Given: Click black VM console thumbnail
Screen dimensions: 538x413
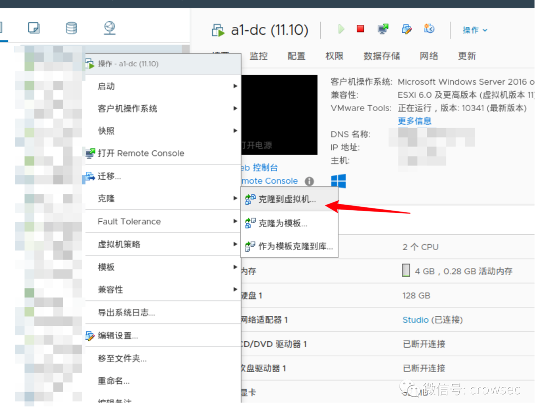Looking at the screenshot, I should point(279,115).
